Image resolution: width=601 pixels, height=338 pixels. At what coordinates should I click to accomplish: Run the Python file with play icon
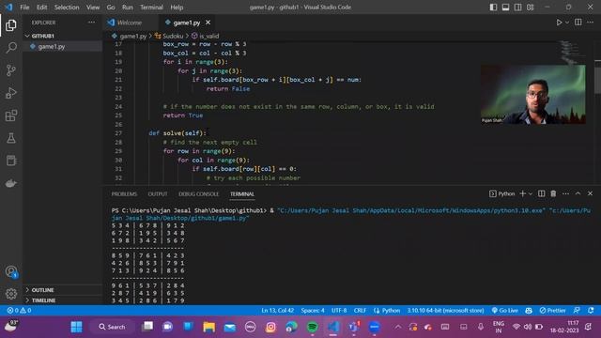[x=559, y=23]
